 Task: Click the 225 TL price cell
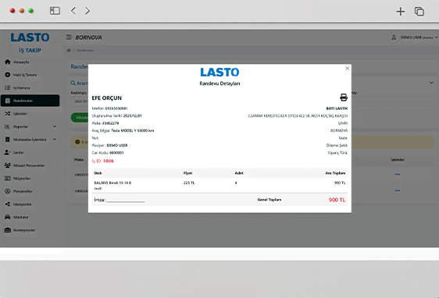(189, 183)
